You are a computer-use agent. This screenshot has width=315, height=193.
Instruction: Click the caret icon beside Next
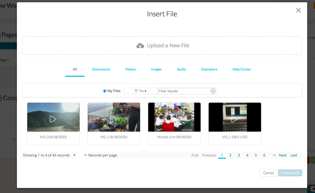coord(274,155)
